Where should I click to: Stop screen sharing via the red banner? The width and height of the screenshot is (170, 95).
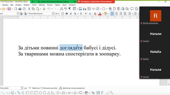[96, 2]
